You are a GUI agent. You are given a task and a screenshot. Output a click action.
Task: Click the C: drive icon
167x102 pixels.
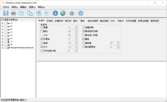point(8,23)
